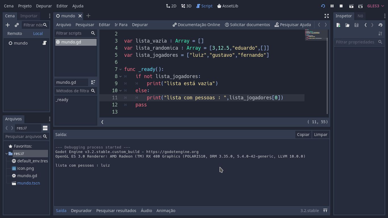
Task: Open the Ir Para menu
Action: pos(121,25)
